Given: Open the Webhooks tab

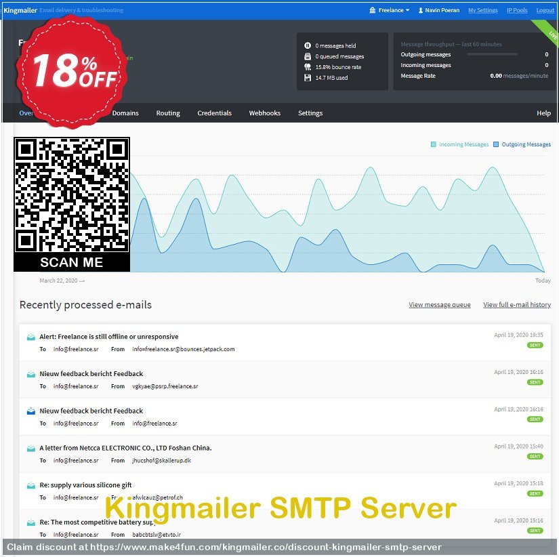Looking at the screenshot, I should click(264, 113).
